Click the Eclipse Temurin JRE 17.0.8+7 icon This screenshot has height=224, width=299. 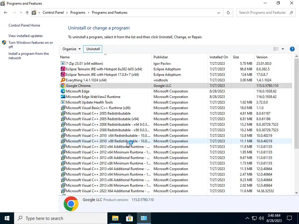pyautogui.click(x=63, y=74)
